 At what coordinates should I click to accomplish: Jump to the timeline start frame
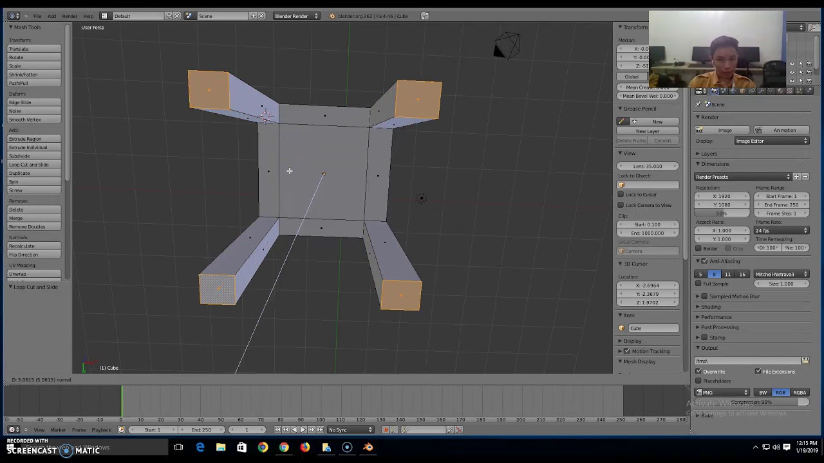[277, 430]
